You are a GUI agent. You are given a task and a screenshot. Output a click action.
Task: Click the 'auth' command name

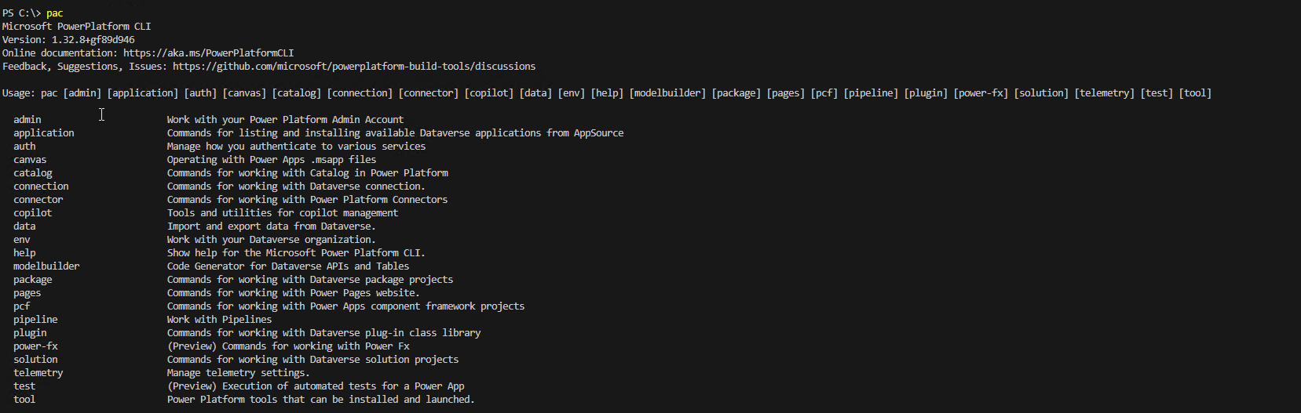click(x=24, y=147)
